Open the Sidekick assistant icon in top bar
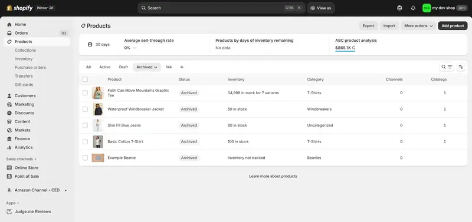The image size is (472, 222). coord(399,8)
